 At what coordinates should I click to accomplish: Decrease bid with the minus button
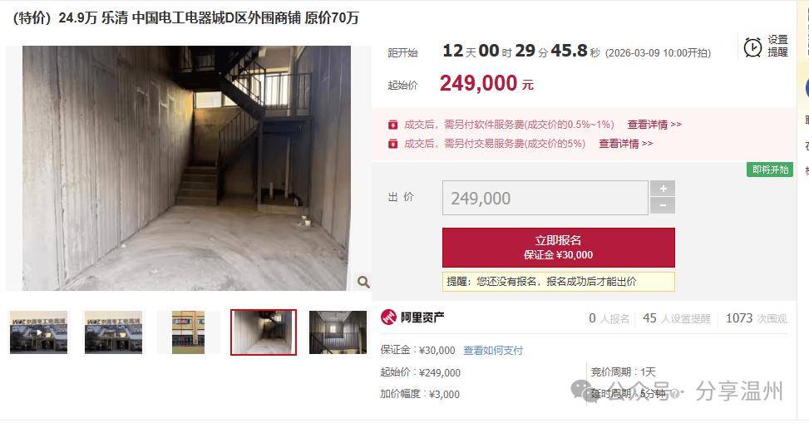click(663, 206)
